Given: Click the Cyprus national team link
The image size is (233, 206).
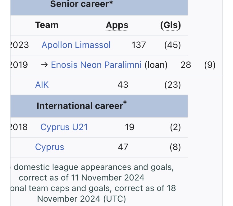Looking at the screenshot, I should coord(50,147).
